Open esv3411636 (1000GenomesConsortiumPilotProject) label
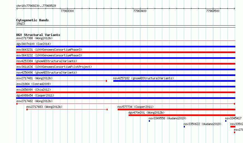Screen dimensions: 243x143 (54, 67)
